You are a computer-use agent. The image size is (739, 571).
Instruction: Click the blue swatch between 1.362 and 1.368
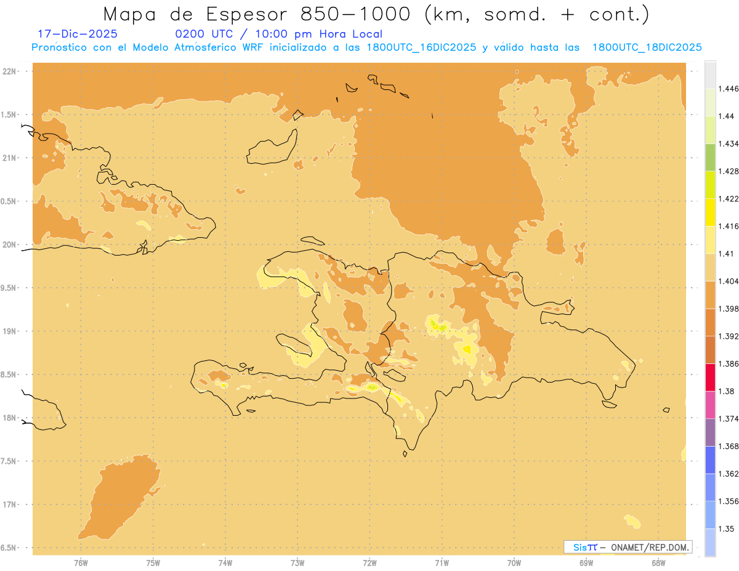point(710,460)
